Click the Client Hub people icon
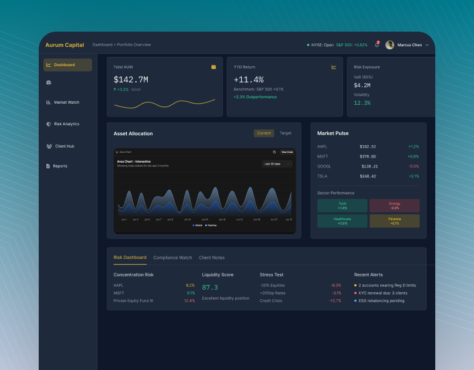Screen dimensions: 474x370 (x=49, y=146)
